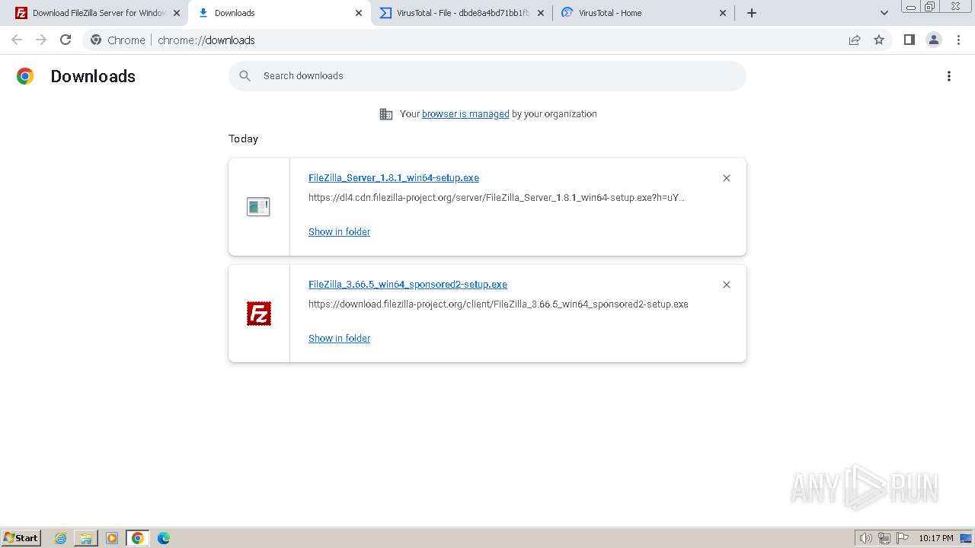
Task: Open the Action Center flag tray icon
Action: pyautogui.click(x=903, y=538)
